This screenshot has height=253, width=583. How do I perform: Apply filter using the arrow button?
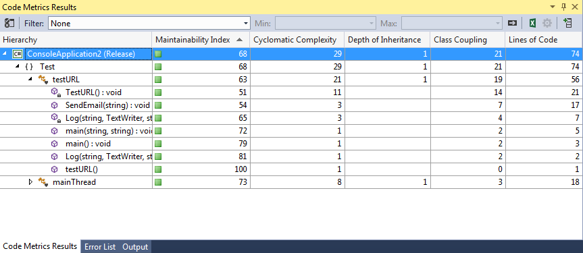click(512, 24)
